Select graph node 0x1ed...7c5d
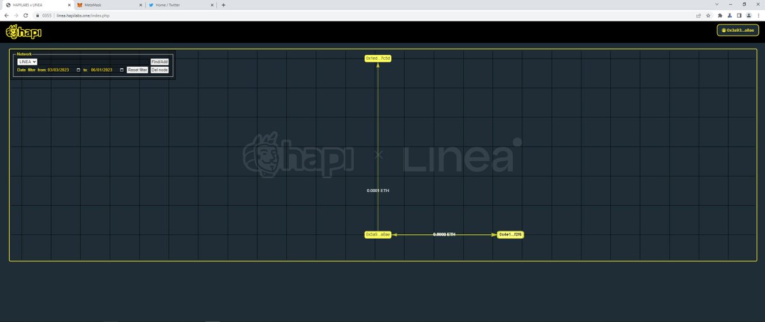This screenshot has height=322, width=765. [x=377, y=58]
